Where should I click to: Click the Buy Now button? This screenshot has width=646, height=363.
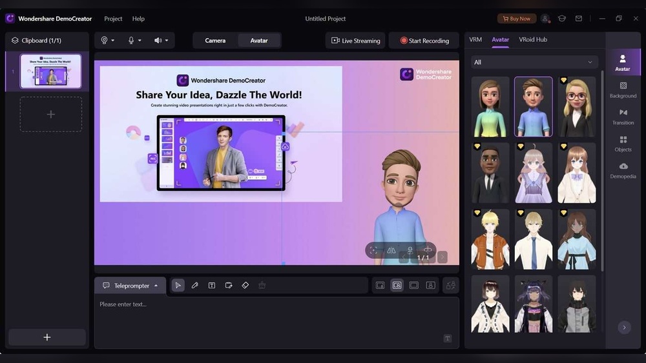point(517,19)
